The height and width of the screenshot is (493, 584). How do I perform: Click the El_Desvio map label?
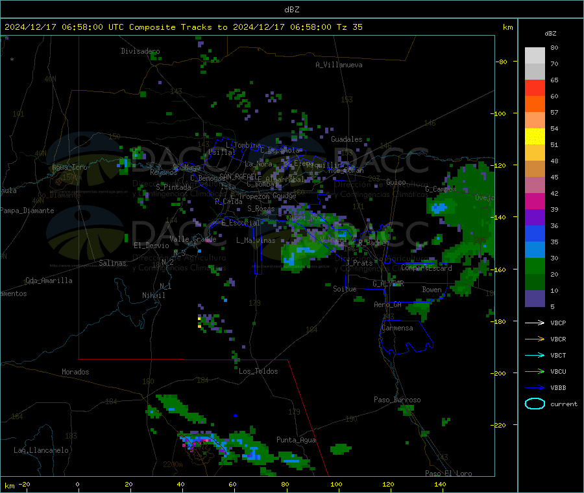(151, 246)
